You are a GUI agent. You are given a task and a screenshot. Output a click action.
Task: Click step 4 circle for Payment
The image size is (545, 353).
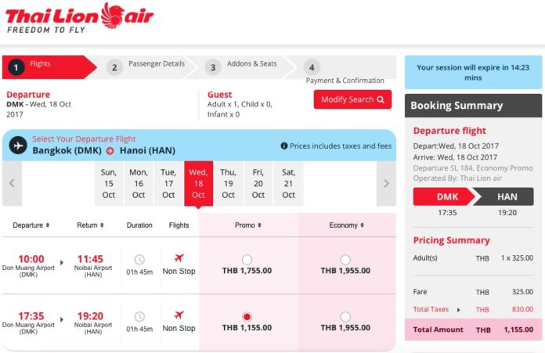[312, 67]
